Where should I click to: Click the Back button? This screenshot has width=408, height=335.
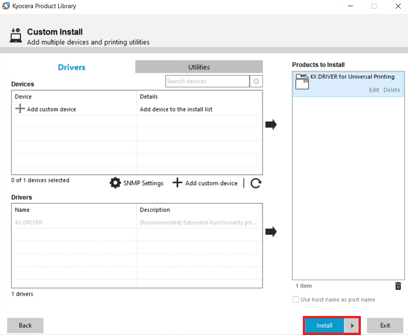tap(25, 325)
